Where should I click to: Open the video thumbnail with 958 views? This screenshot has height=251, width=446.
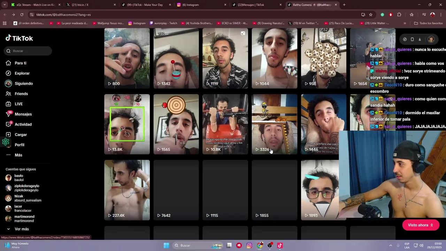[x=324, y=58]
